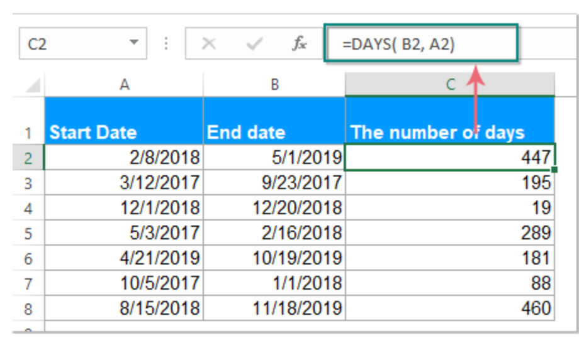Expand the Name Box dropdown arrow
Image resolution: width=584 pixels, height=338 pixels.
click(x=133, y=44)
